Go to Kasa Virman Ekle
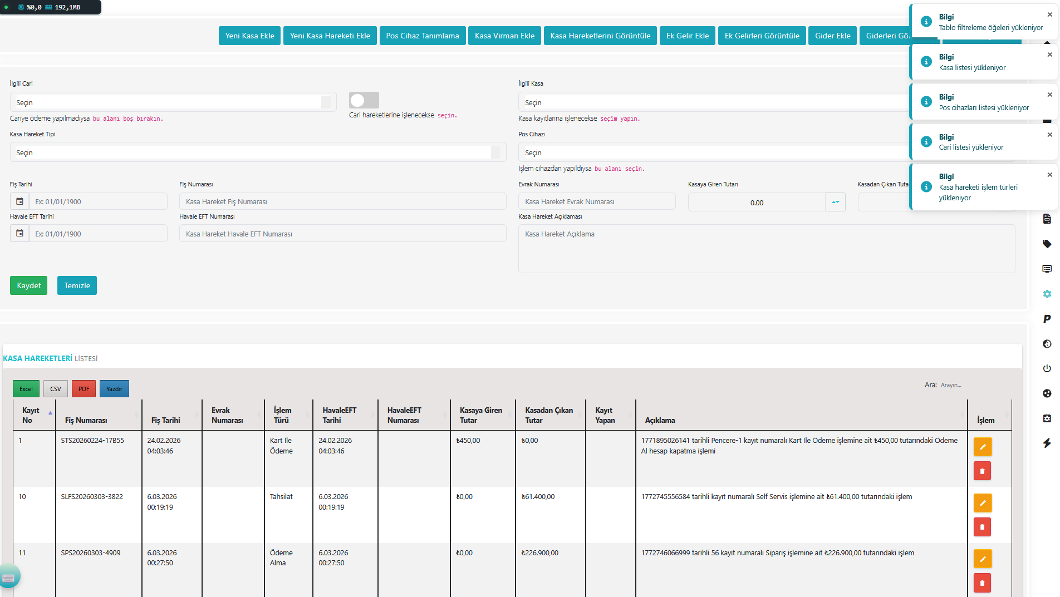This screenshot has width=1060, height=597. coord(504,36)
